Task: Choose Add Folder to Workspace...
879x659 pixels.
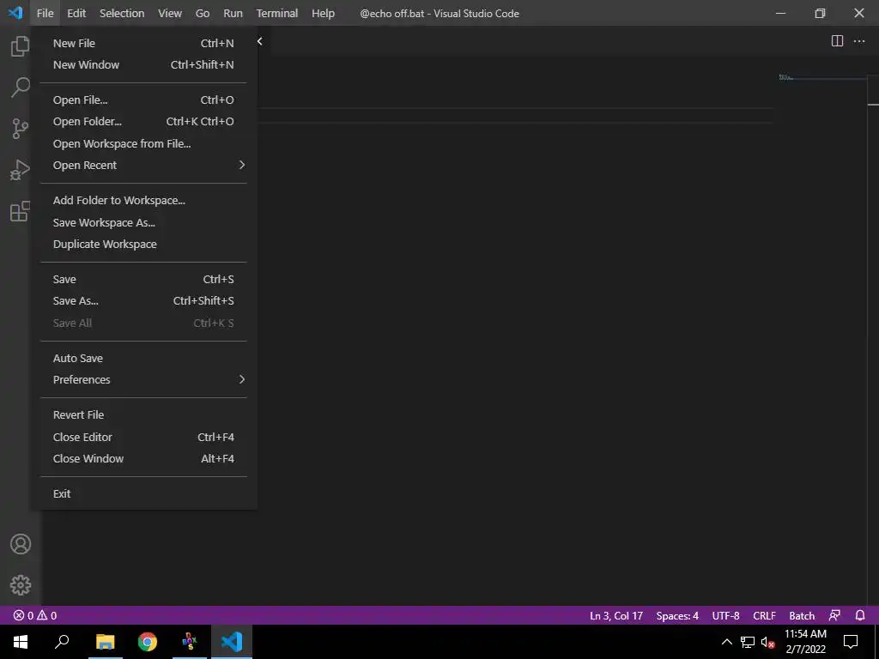Action: tap(143, 201)
